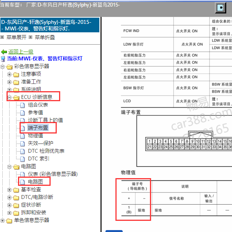Expand the 单色信息显示器 node
The height and width of the screenshot is (232, 232).
point(2,221)
